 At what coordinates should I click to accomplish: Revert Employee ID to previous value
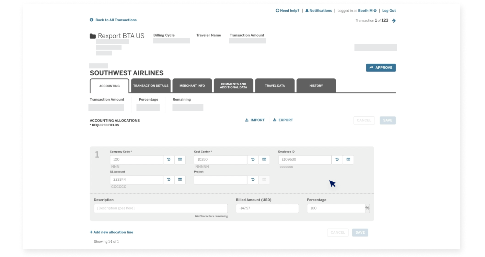[x=337, y=159]
